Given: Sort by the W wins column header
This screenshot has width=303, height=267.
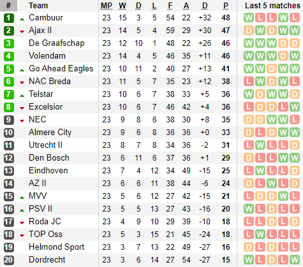Looking at the screenshot, I should pyautogui.click(x=122, y=6).
